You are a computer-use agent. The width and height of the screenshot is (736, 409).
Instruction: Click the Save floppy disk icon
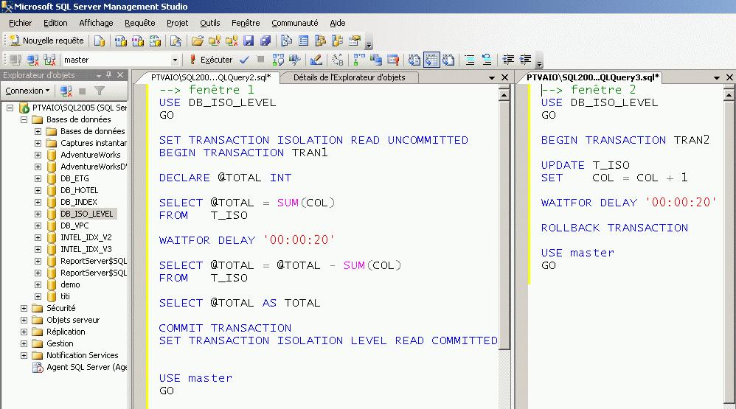pyautogui.click(x=249, y=41)
